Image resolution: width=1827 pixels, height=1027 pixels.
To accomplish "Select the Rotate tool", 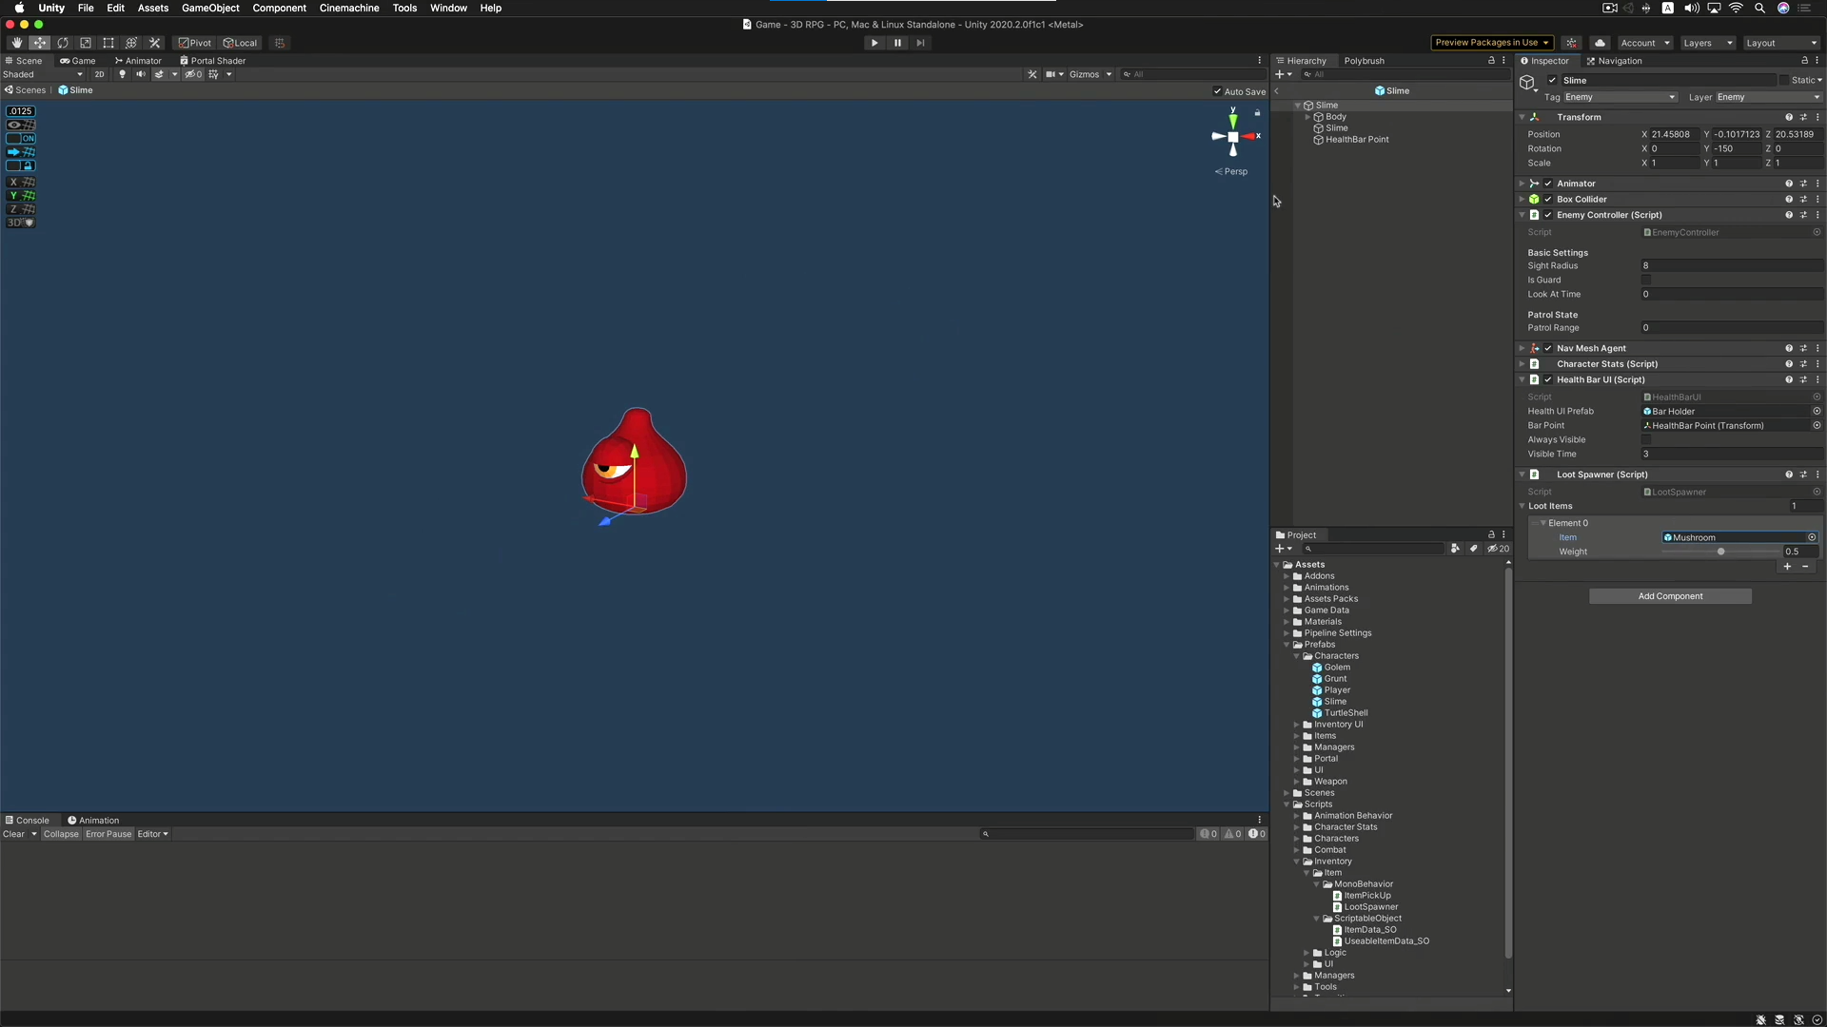I will pos(63,43).
